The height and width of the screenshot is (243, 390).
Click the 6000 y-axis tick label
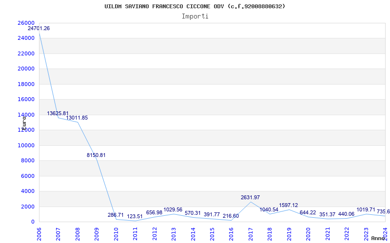pos(27,176)
